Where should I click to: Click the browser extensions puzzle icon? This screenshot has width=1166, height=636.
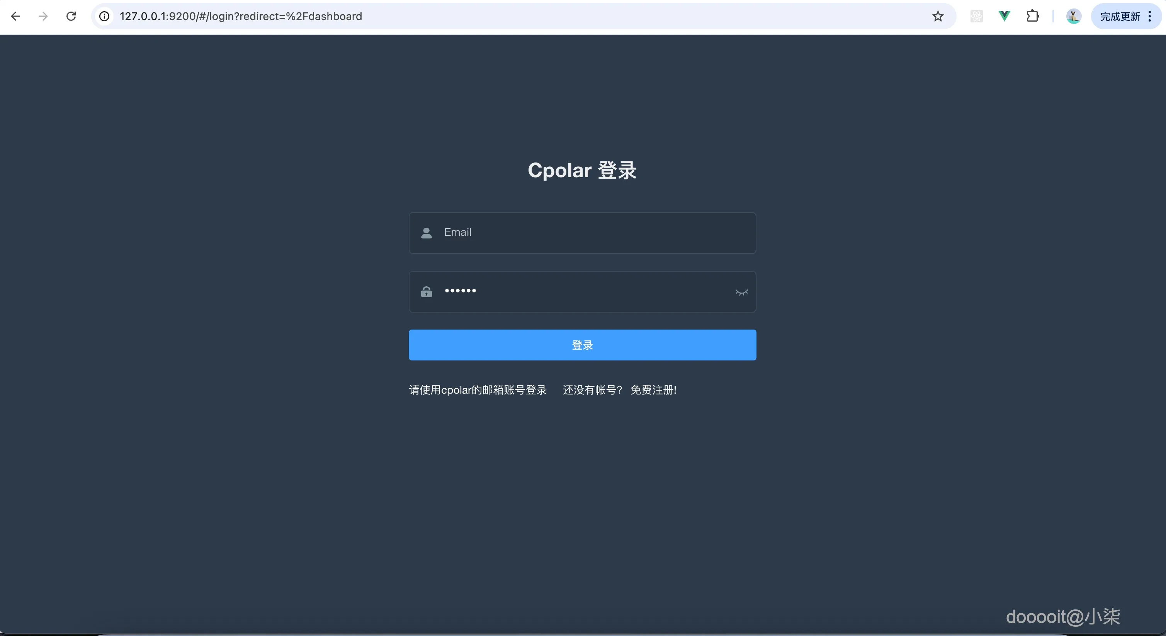point(1033,16)
